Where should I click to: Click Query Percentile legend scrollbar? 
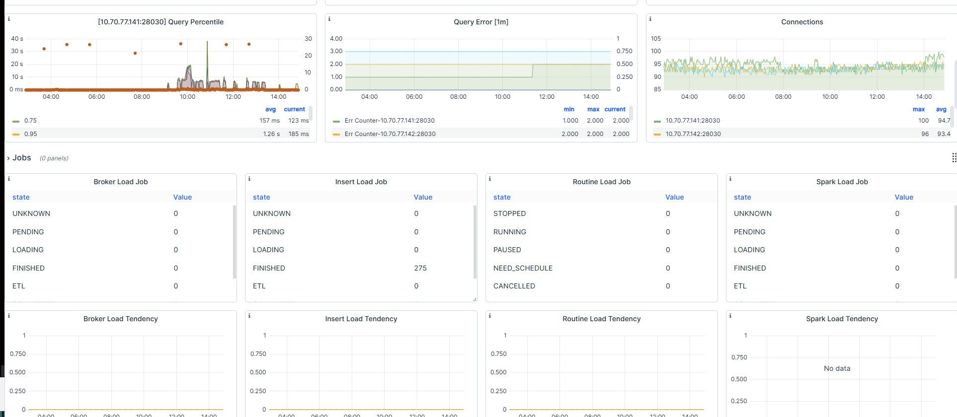[x=311, y=114]
